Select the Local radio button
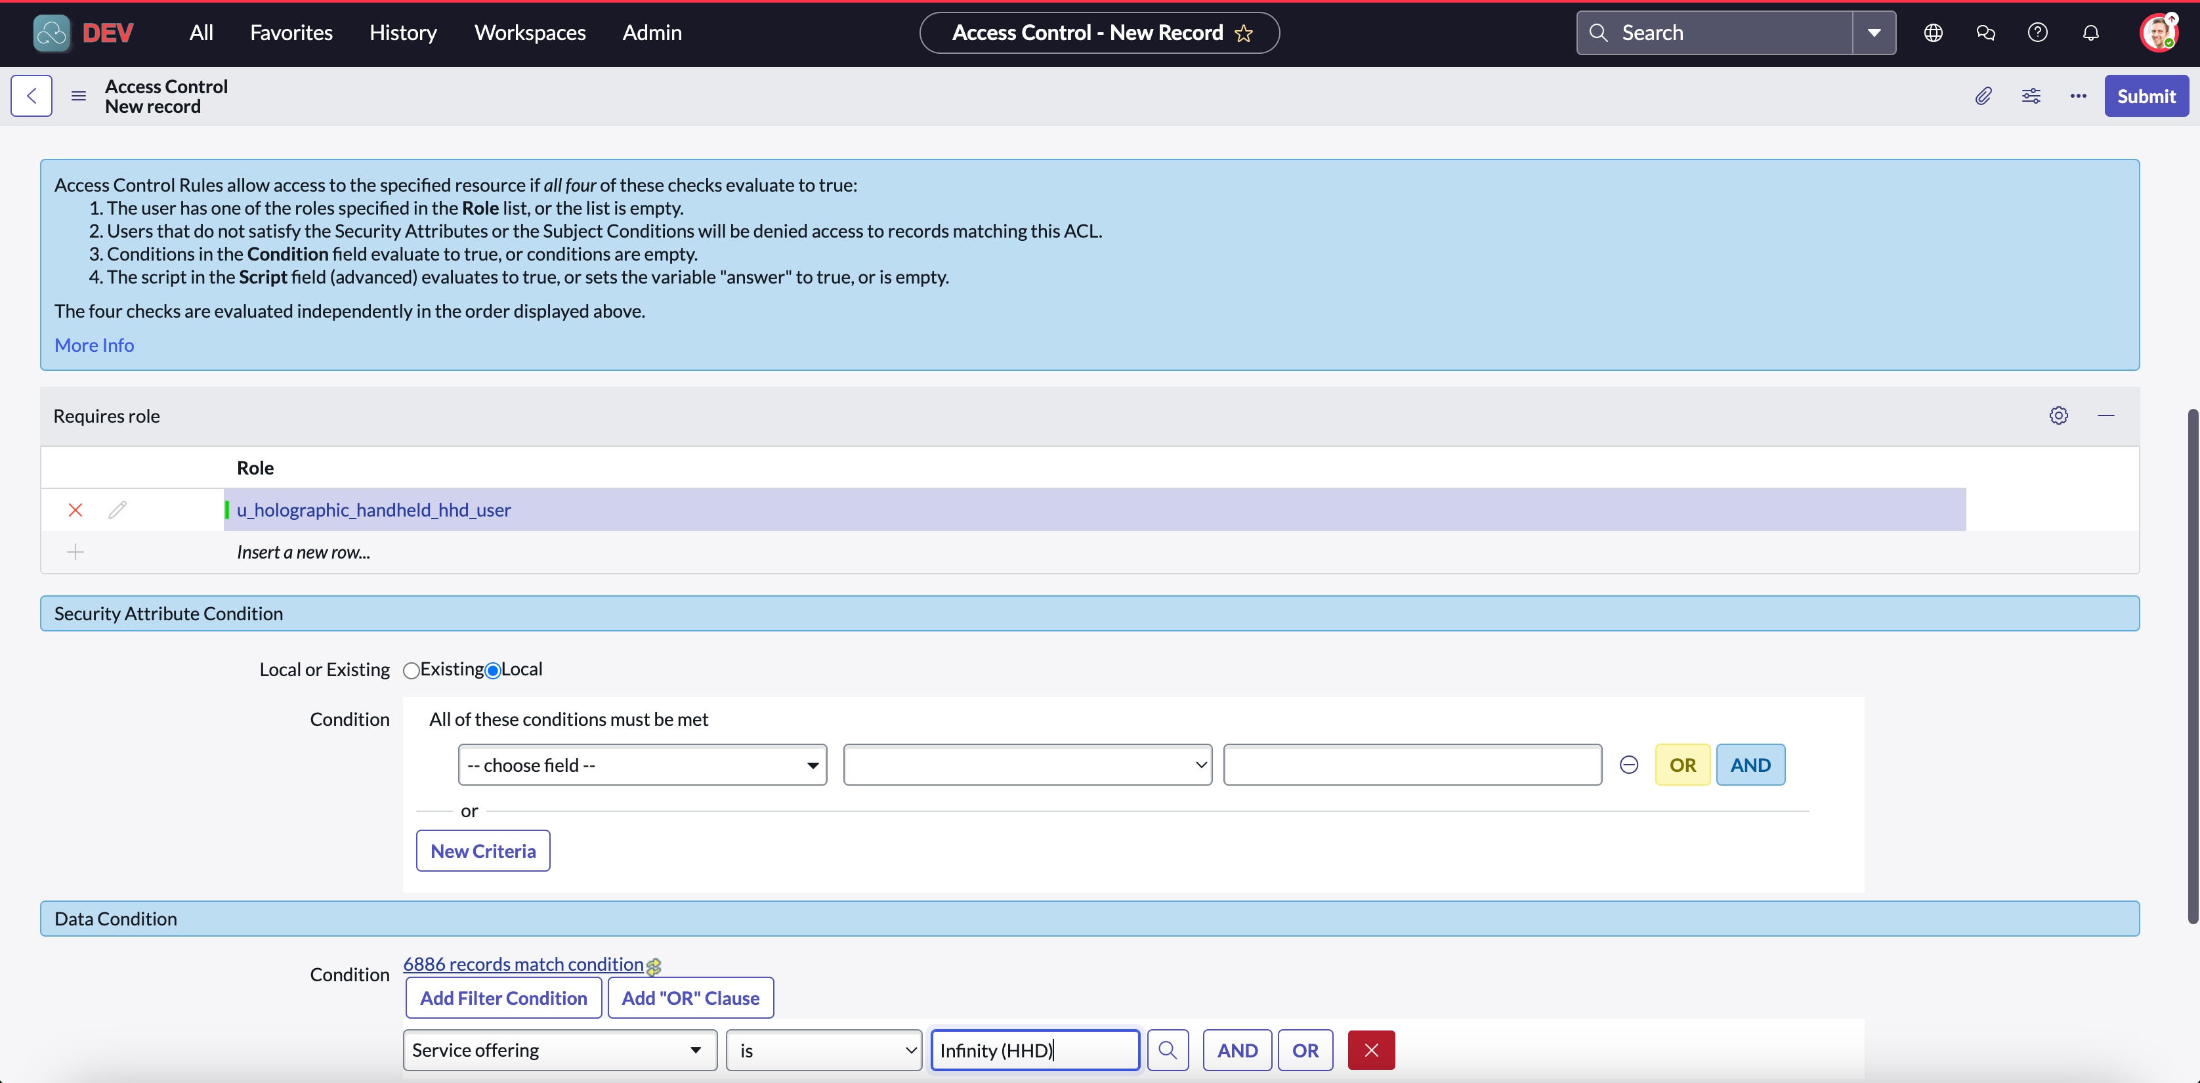This screenshot has width=2200, height=1083. tap(493, 670)
